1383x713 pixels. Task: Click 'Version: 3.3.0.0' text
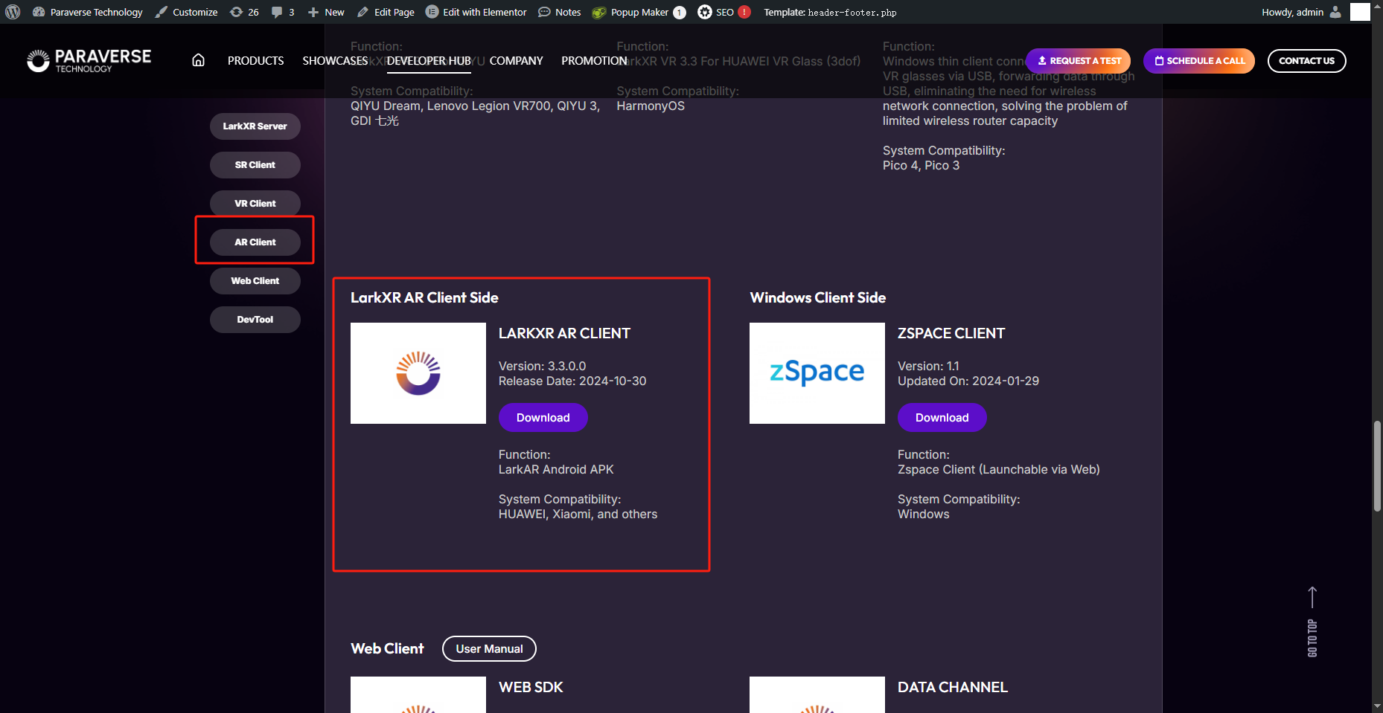[x=542, y=366]
